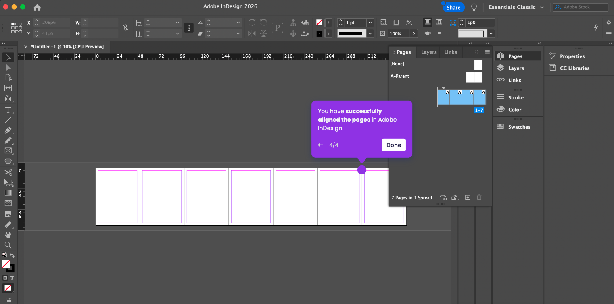Click the reference point locator grid
The height and width of the screenshot is (304, 614).
(17, 28)
